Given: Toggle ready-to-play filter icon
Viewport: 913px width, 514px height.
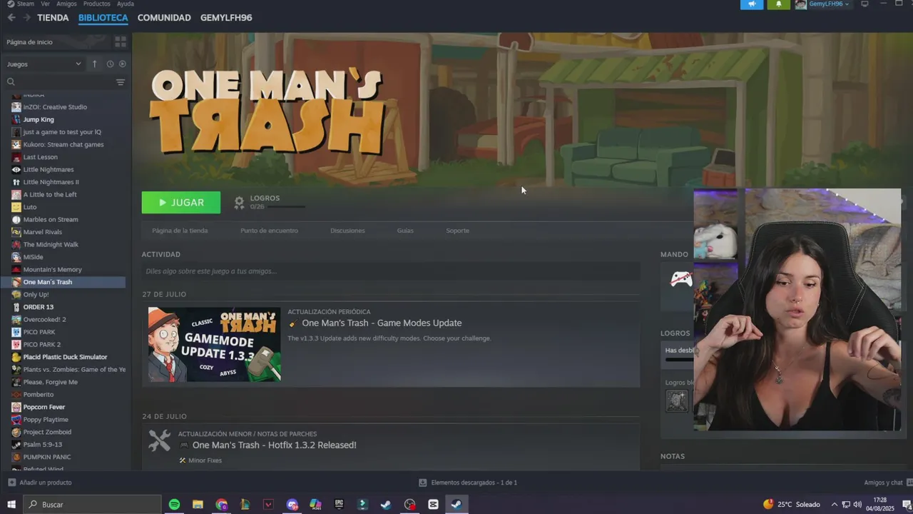Looking at the screenshot, I should click(x=122, y=64).
